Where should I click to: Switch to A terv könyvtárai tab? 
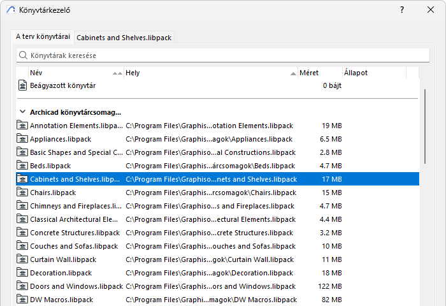[43, 37]
